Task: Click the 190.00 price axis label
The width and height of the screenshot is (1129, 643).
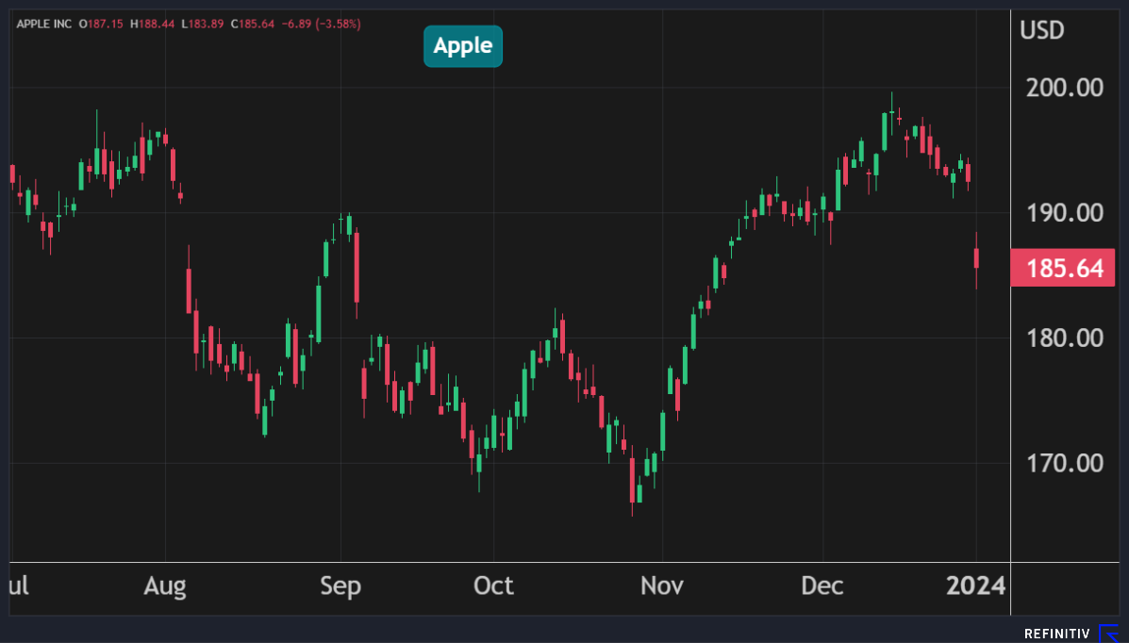Action: pos(1063,213)
